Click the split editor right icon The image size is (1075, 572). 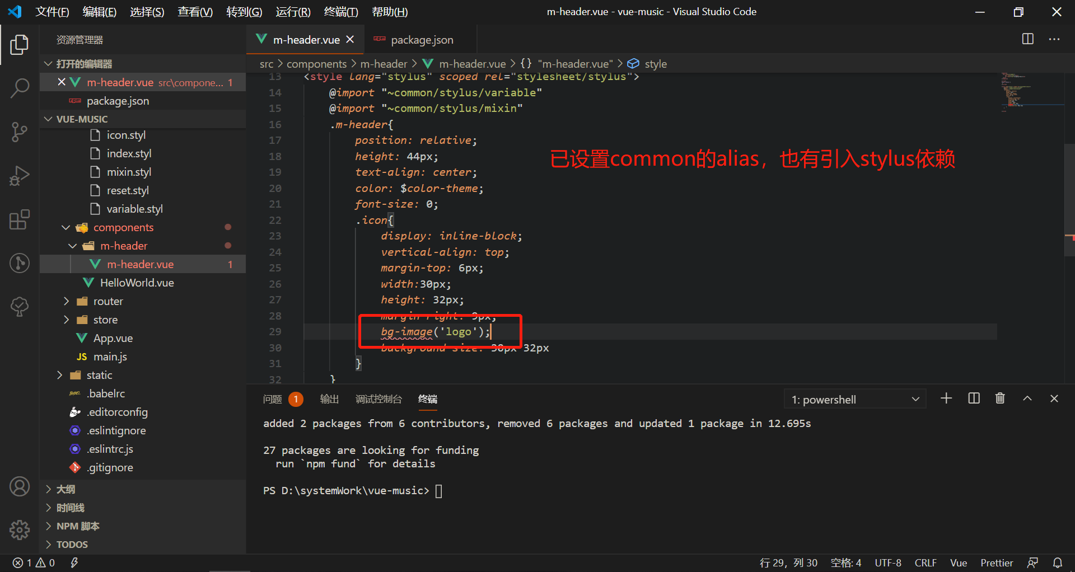click(x=1028, y=39)
